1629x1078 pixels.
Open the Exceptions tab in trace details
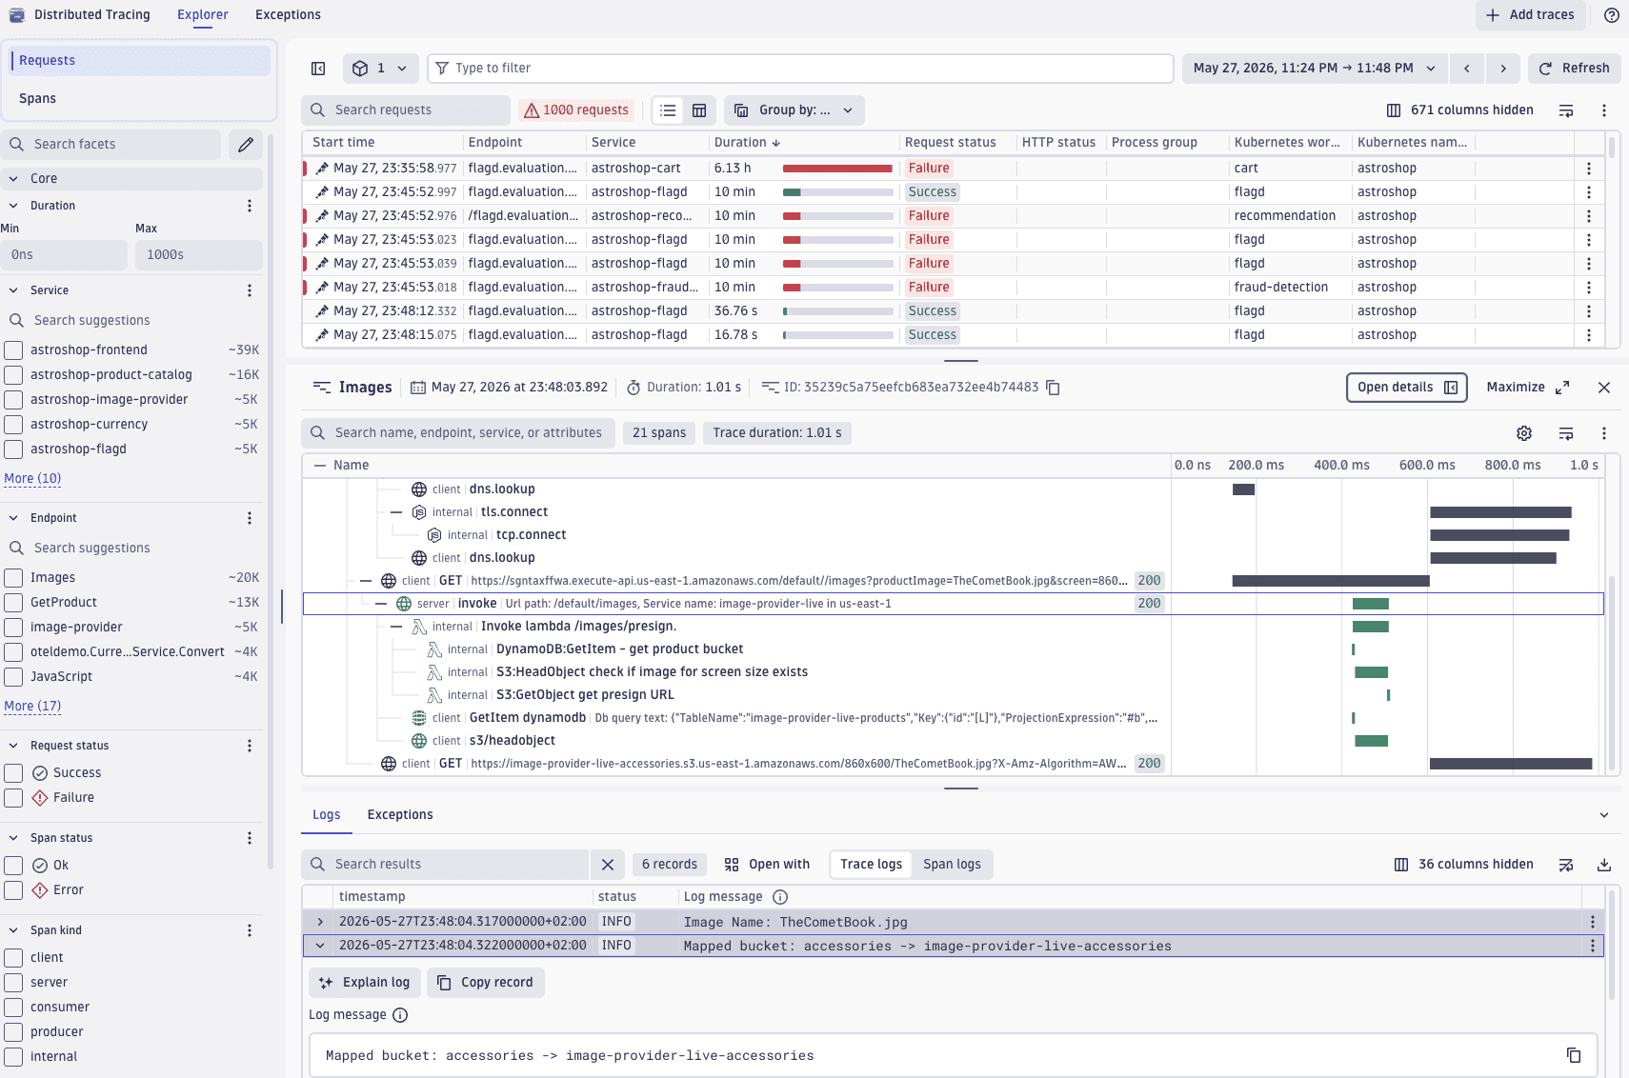[x=400, y=815]
